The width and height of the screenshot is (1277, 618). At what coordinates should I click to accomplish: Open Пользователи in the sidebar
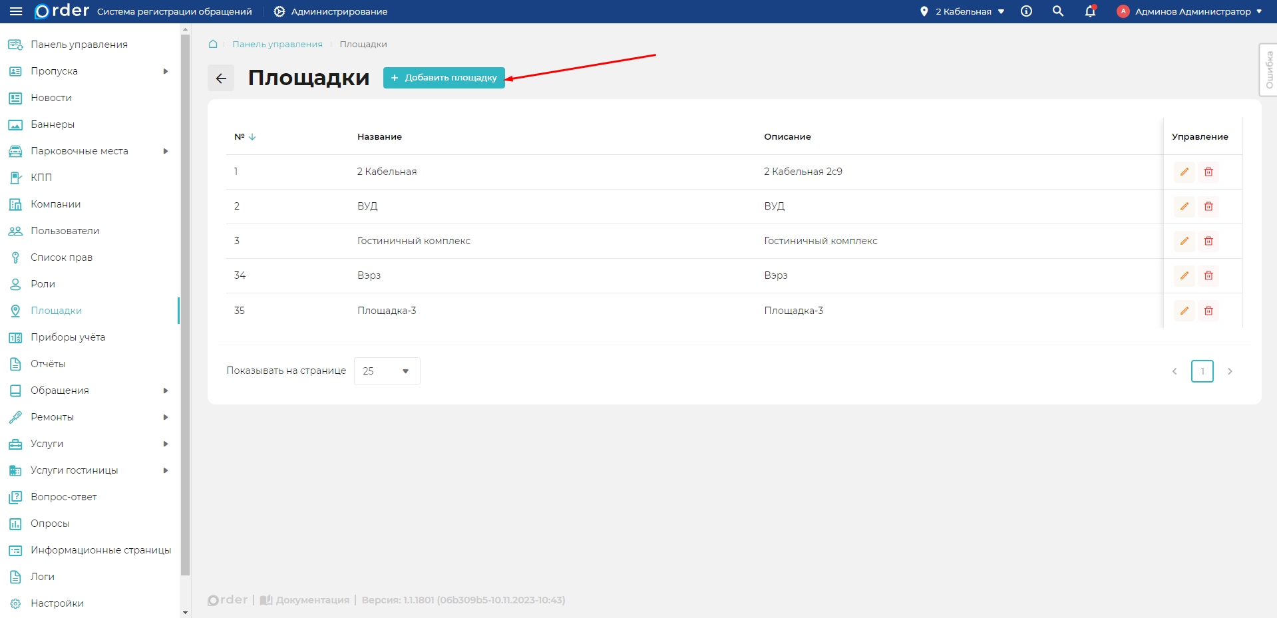coord(65,231)
